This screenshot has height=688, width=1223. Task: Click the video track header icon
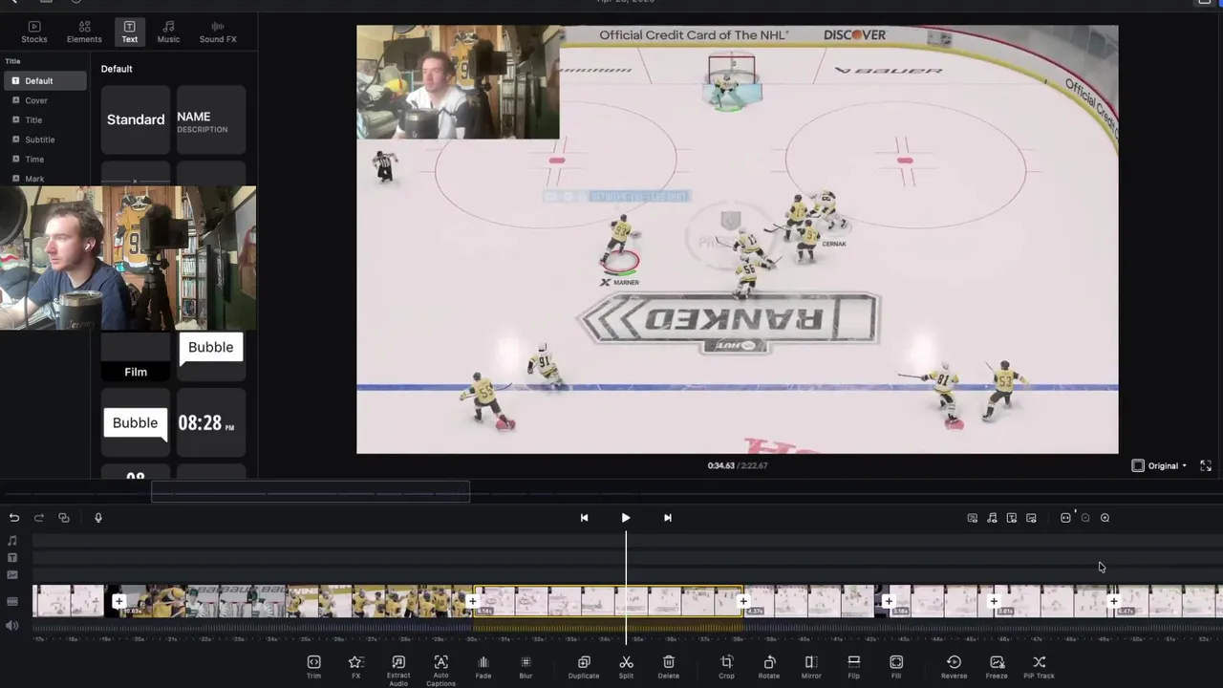coord(12,602)
